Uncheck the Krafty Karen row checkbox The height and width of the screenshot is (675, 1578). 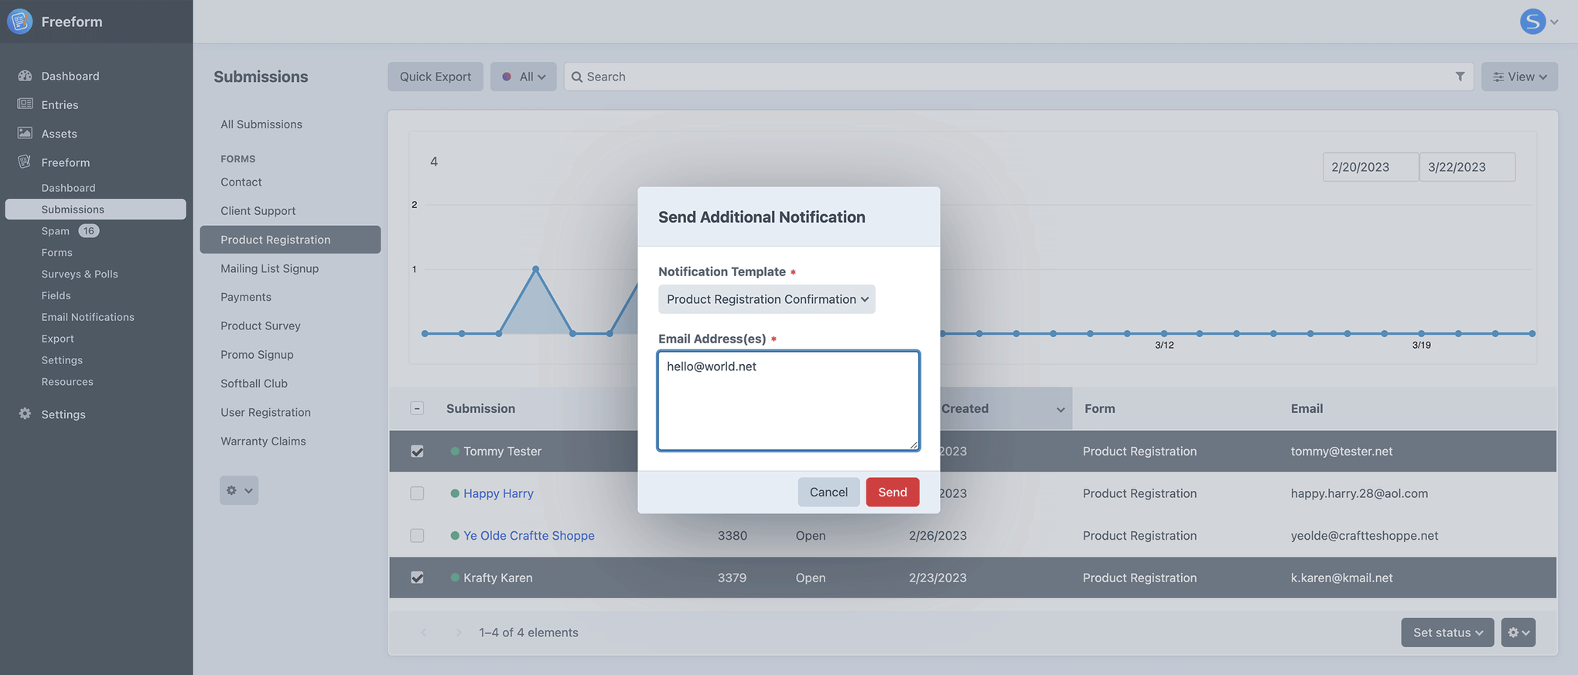[x=417, y=578]
